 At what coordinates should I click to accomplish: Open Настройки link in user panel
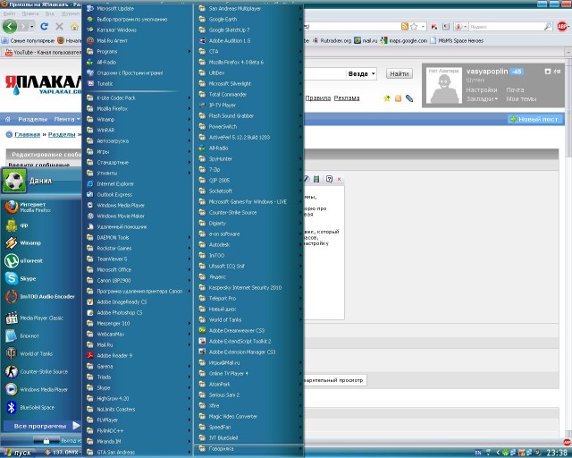pos(482,89)
